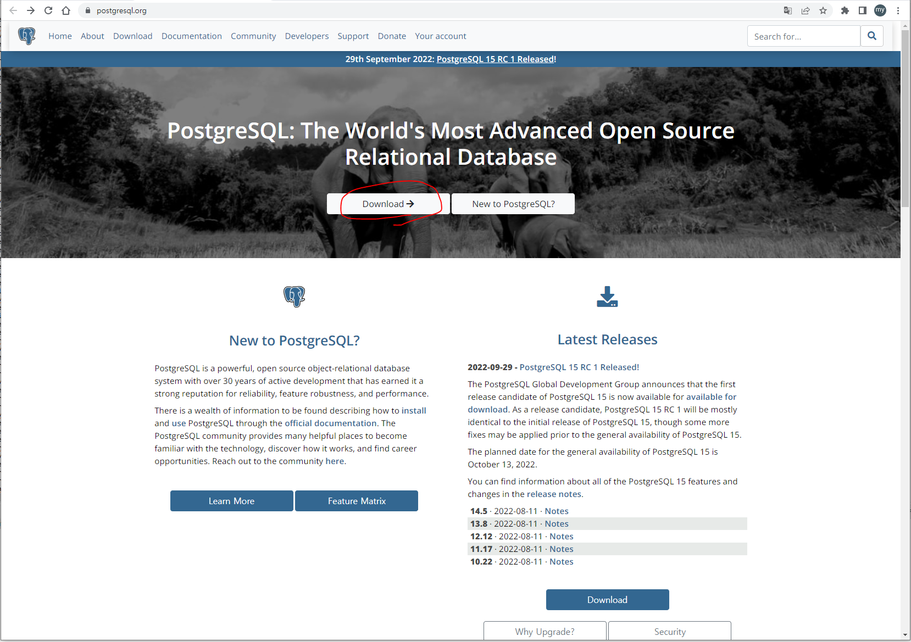Open the community 'here' link
This screenshot has width=911, height=642.
point(335,461)
